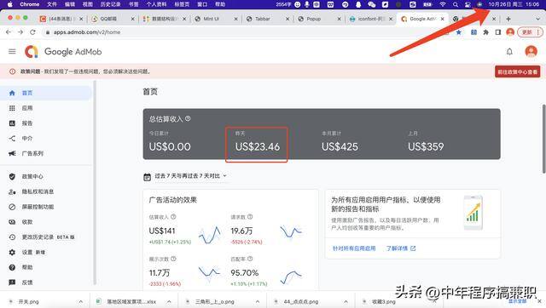The width and height of the screenshot is (546, 308).
Task: Click the browser back arrow
Action: coord(9,32)
